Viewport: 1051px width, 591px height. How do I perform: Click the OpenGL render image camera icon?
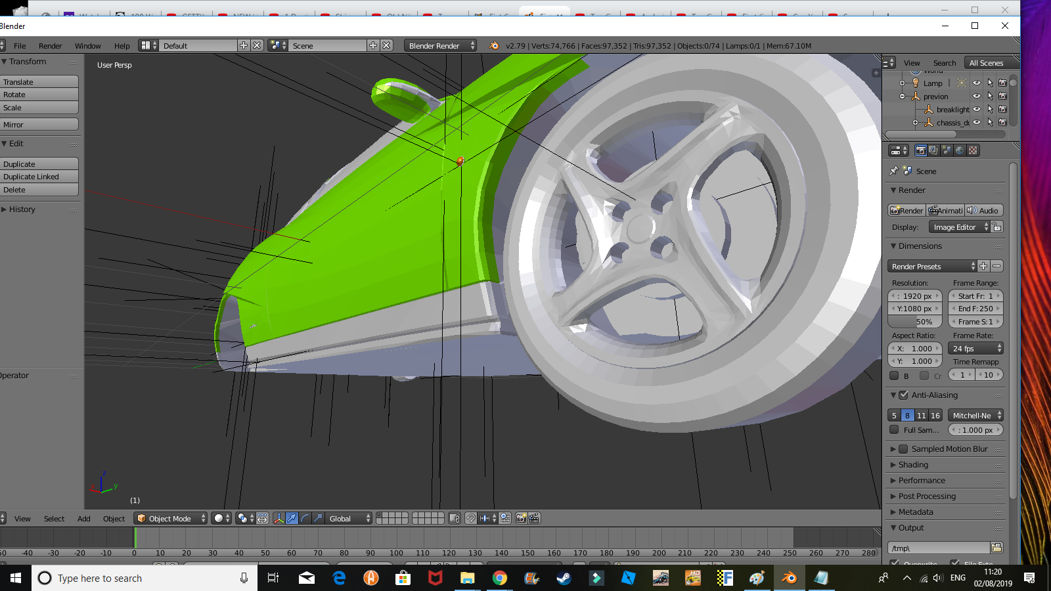point(521,518)
